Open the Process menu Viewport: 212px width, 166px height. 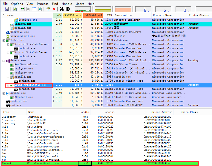pos(43,4)
